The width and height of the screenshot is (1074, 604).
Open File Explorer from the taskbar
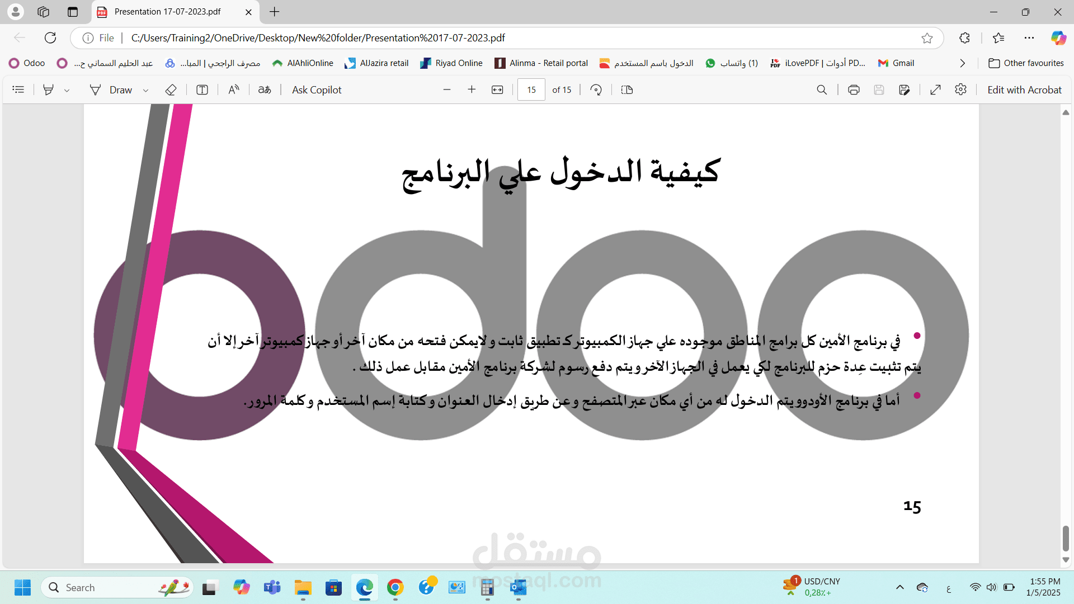click(303, 587)
